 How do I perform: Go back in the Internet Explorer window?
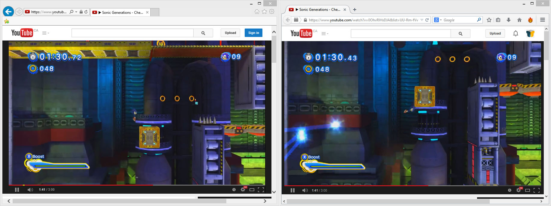[x=8, y=12]
